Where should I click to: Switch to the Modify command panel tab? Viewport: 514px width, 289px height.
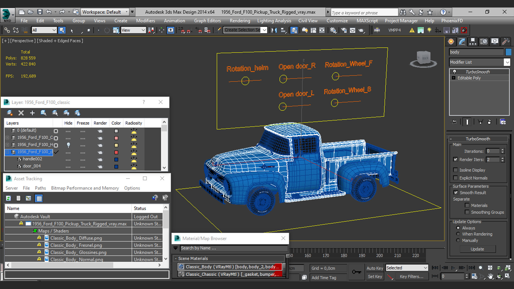462,41
